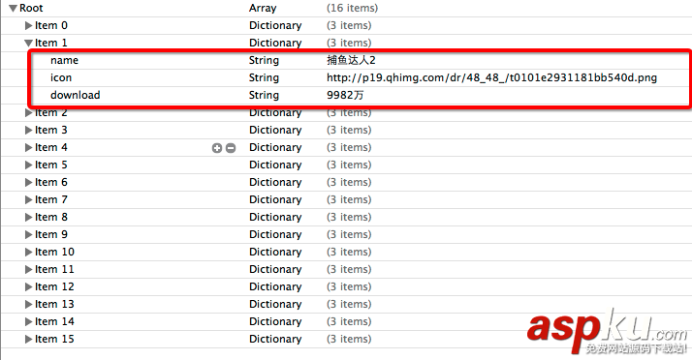692x360 pixels.
Task: Select the Item 4 row label
Action: pos(51,147)
